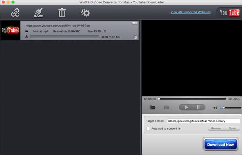
Task: Click the video camera format icon
Action: pyautogui.click(x=27, y=31)
